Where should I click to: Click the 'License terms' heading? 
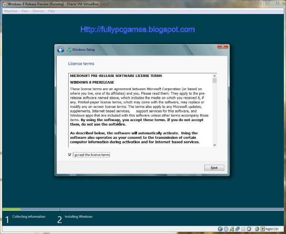click(x=81, y=63)
